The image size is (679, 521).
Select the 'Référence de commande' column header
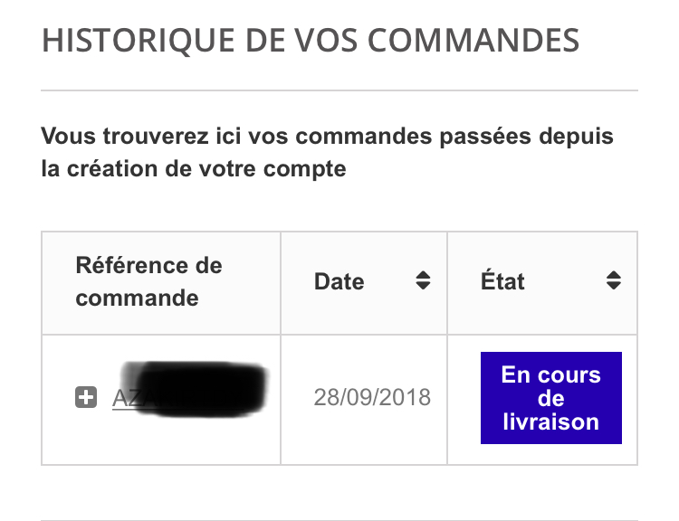pos(148,281)
